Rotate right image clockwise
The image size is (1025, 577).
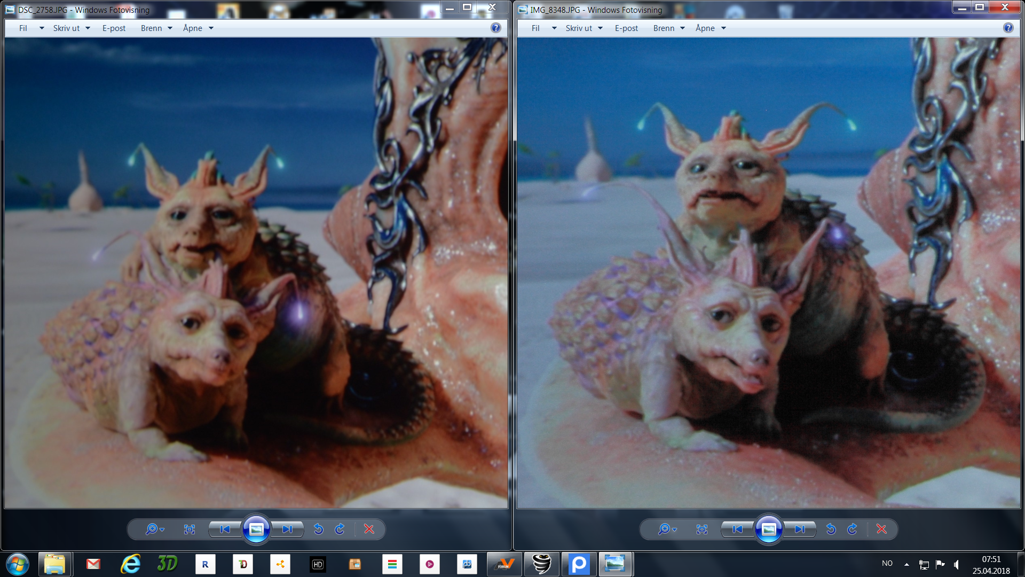click(852, 529)
